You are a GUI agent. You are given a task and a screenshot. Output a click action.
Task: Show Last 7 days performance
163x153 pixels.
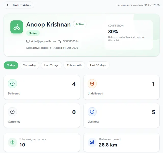point(51,65)
